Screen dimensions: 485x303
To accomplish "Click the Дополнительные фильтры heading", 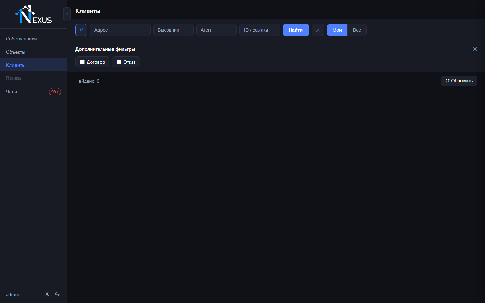I will (105, 49).
